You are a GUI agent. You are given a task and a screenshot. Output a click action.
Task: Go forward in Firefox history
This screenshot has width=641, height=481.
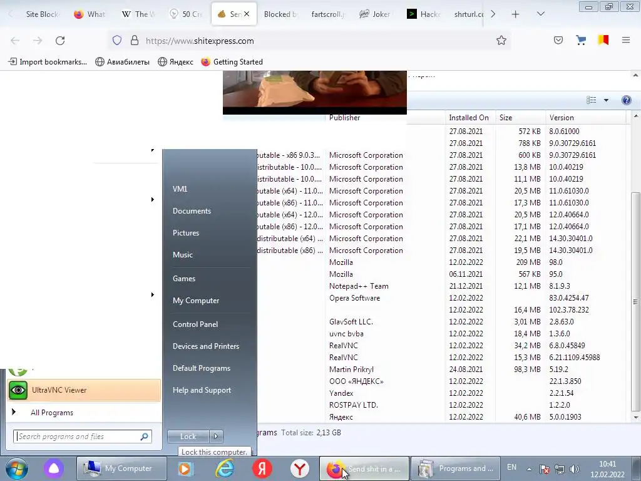[x=38, y=41]
